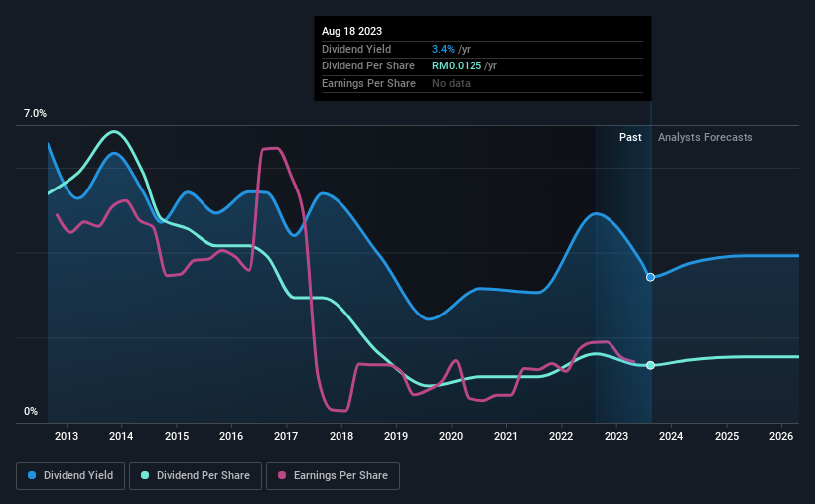Select the 2017 label on the time axis
Image resolution: width=815 pixels, height=504 pixels.
click(x=286, y=436)
